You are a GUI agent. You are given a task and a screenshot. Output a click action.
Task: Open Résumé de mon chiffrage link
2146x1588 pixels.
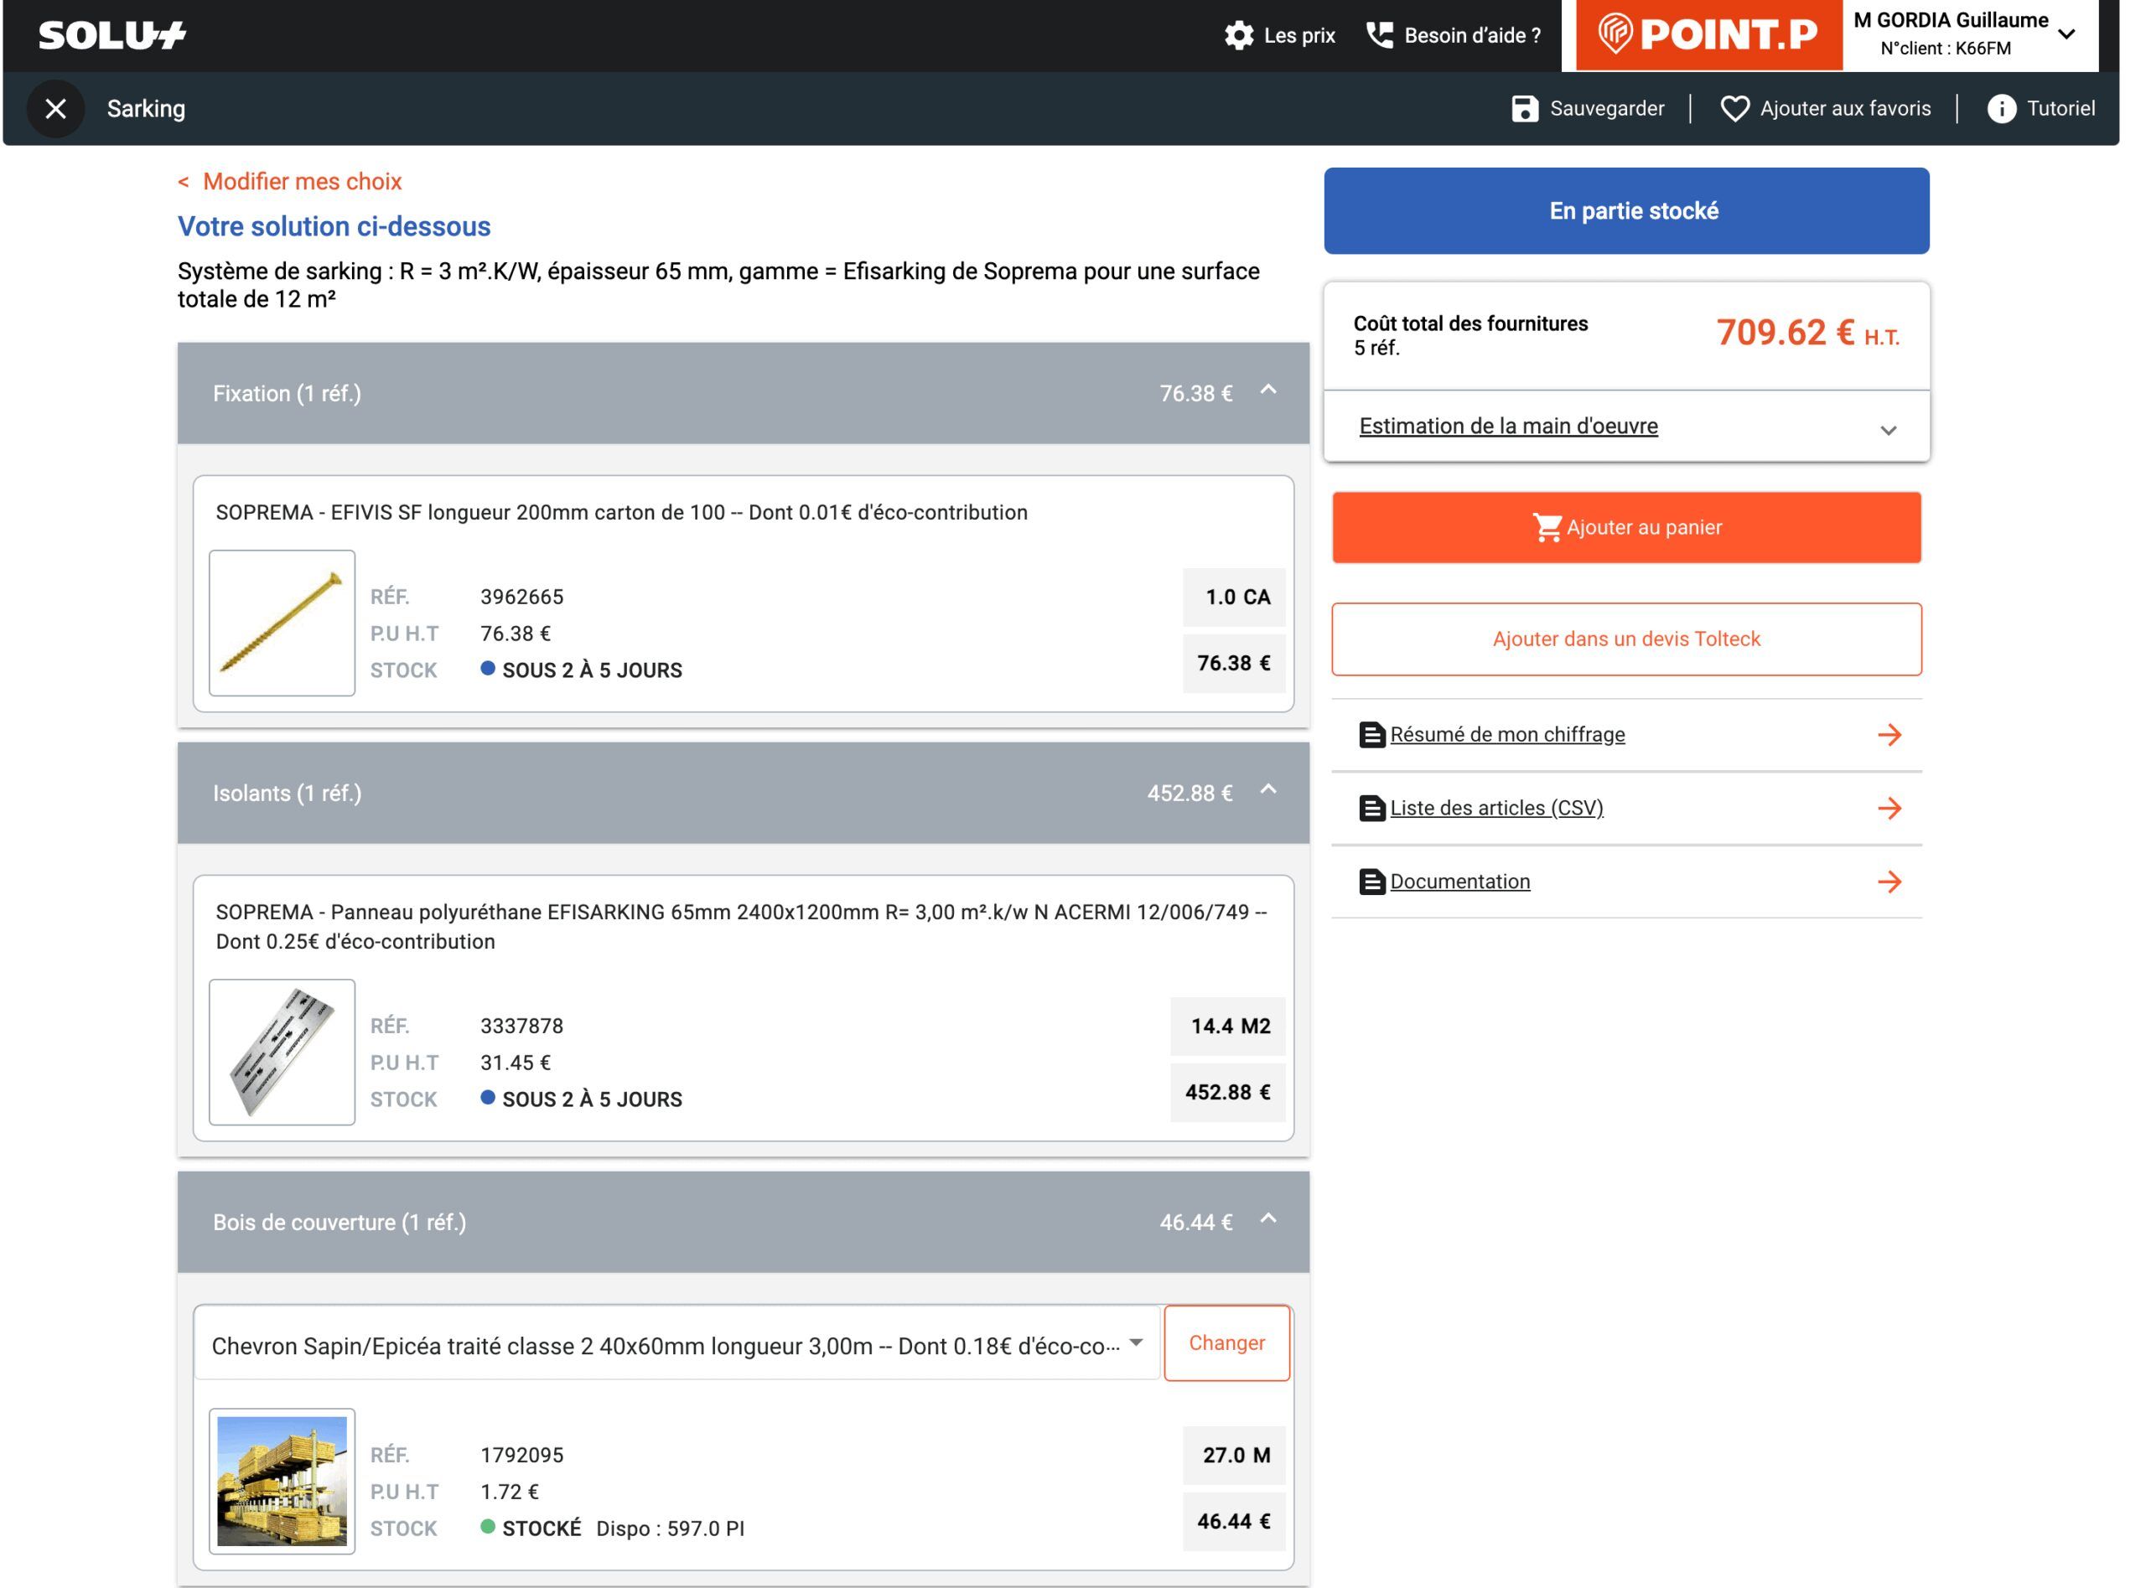click(1506, 736)
